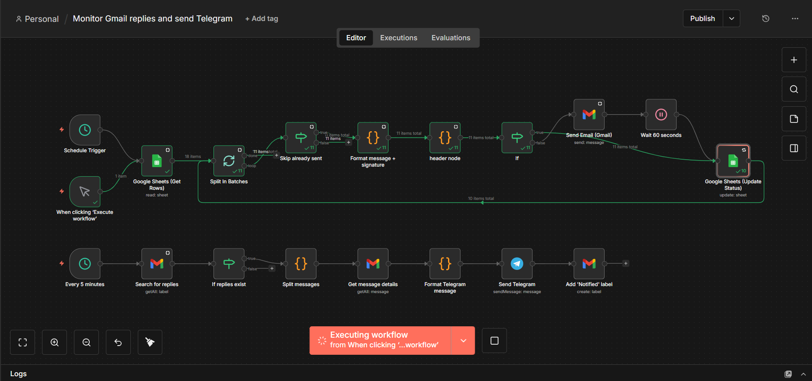Expand the Executing workflow trigger dropdown

click(463, 340)
